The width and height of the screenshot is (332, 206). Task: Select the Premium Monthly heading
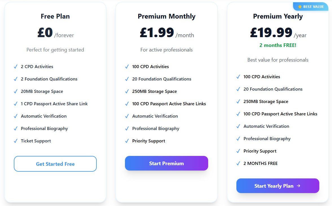click(166, 16)
